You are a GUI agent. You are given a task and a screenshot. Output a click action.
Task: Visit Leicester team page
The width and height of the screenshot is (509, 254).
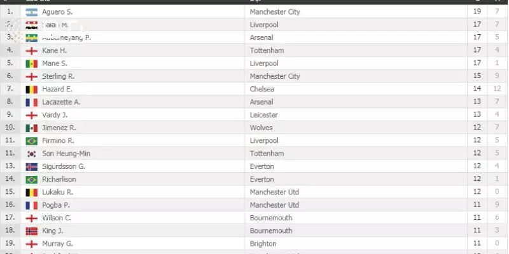click(263, 115)
